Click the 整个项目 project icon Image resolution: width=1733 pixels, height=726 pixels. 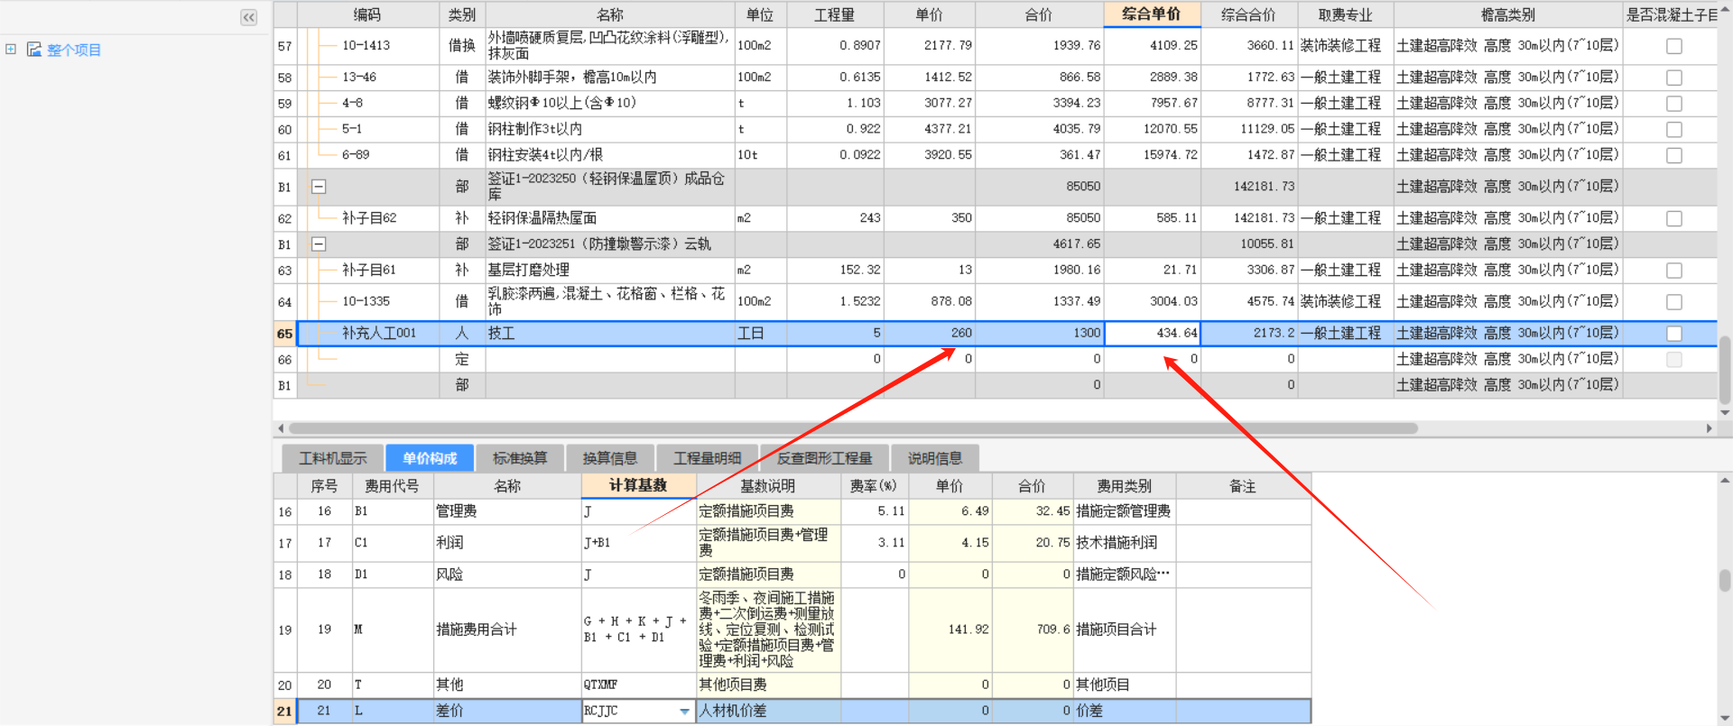34,50
